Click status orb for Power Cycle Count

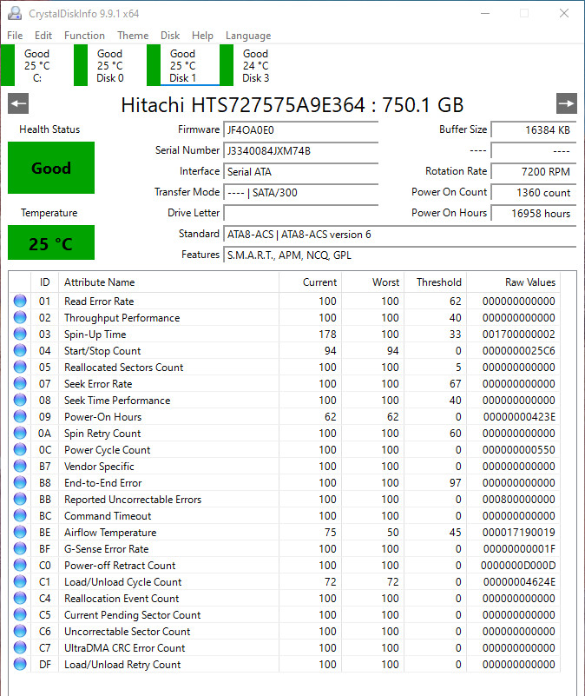tap(20, 449)
